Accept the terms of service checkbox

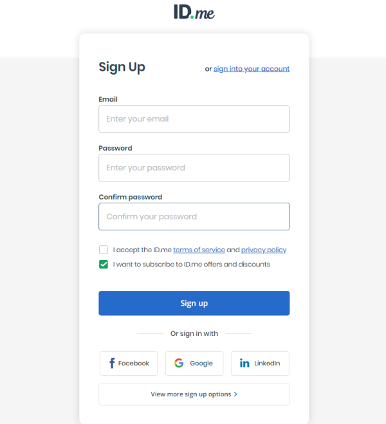point(104,250)
